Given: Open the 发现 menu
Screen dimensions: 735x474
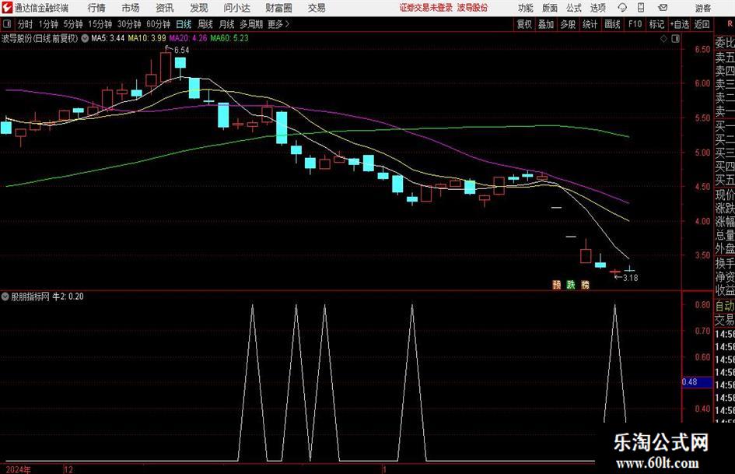Looking at the screenshot, I should click(x=199, y=8).
